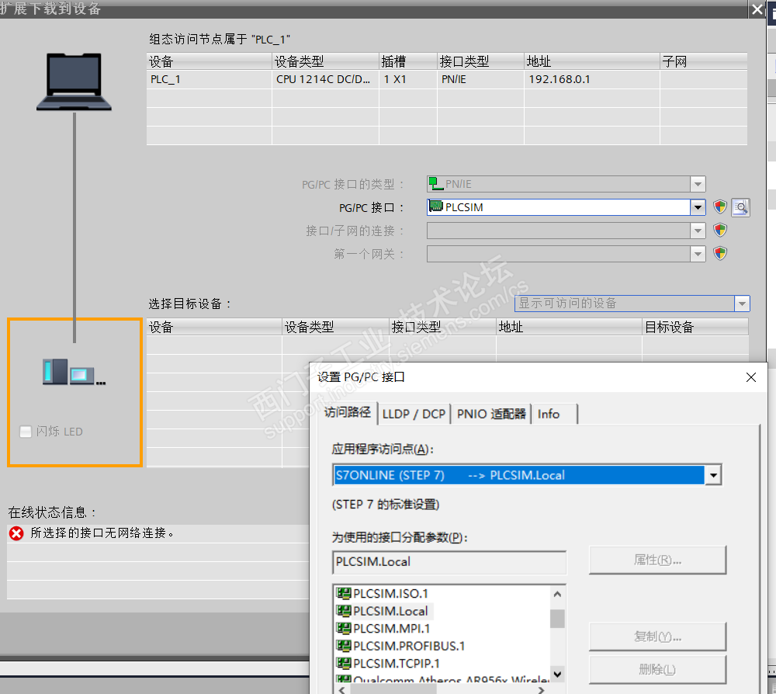Click the 插槽 column header
The width and height of the screenshot is (776, 694).
tap(408, 61)
